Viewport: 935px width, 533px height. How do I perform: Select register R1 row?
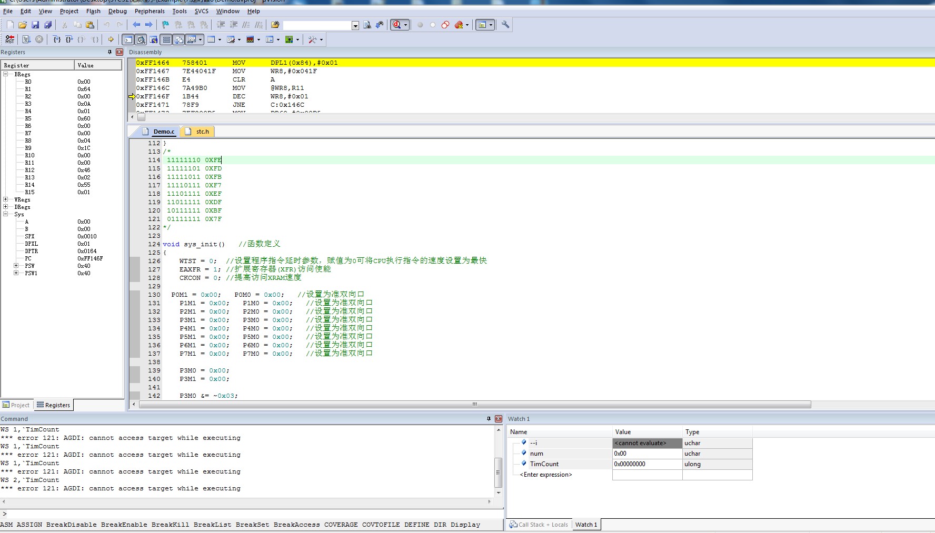tap(62, 89)
